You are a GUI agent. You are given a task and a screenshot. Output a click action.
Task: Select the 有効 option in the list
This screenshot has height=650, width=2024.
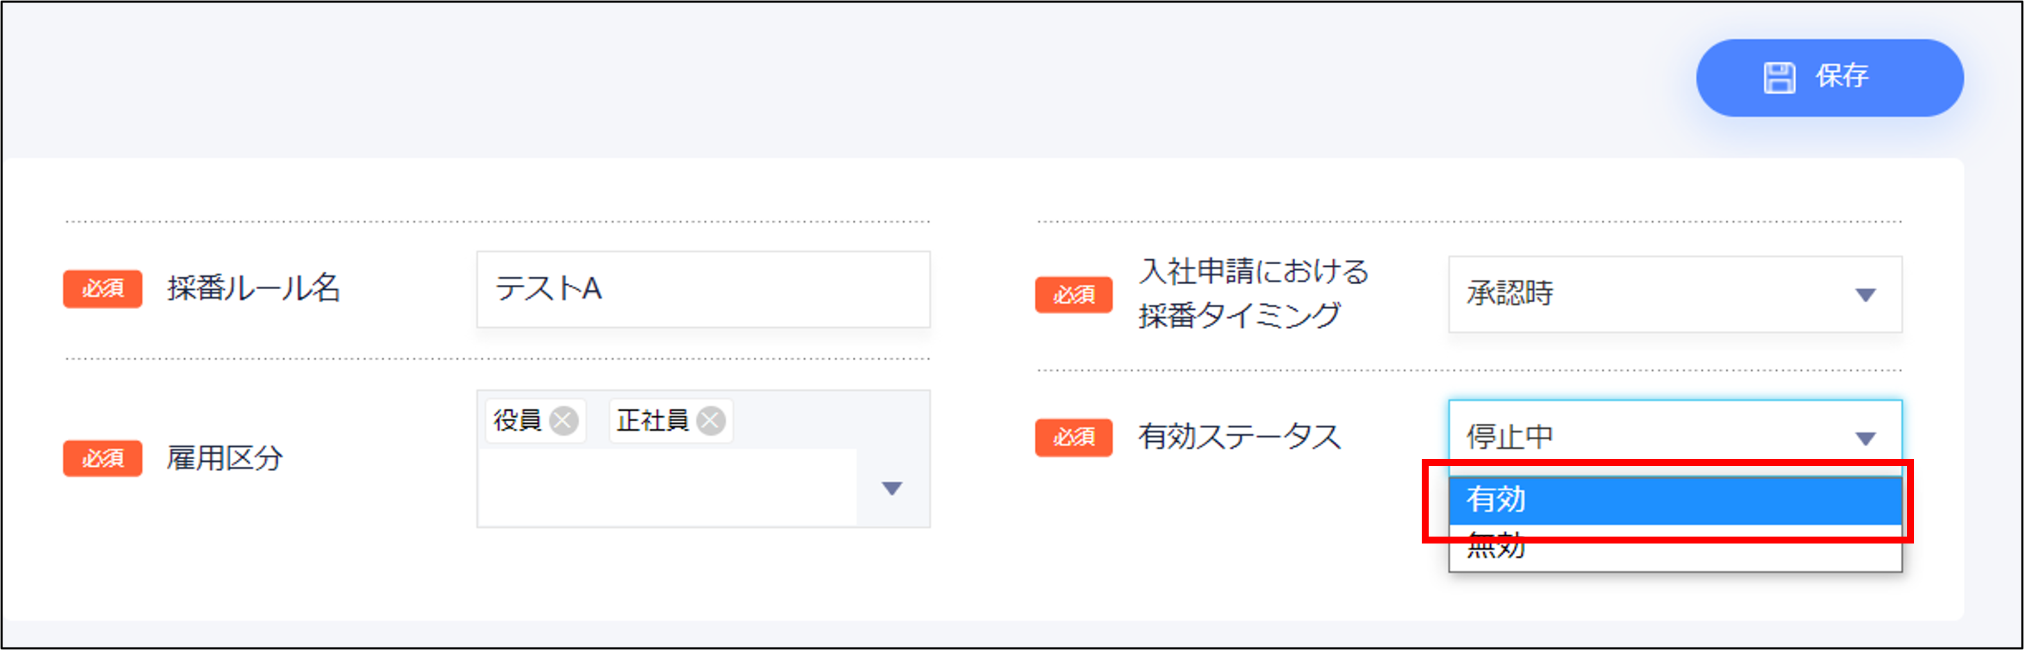point(1675,500)
